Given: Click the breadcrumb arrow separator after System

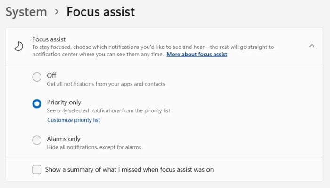Looking at the screenshot, I should click(x=57, y=12).
